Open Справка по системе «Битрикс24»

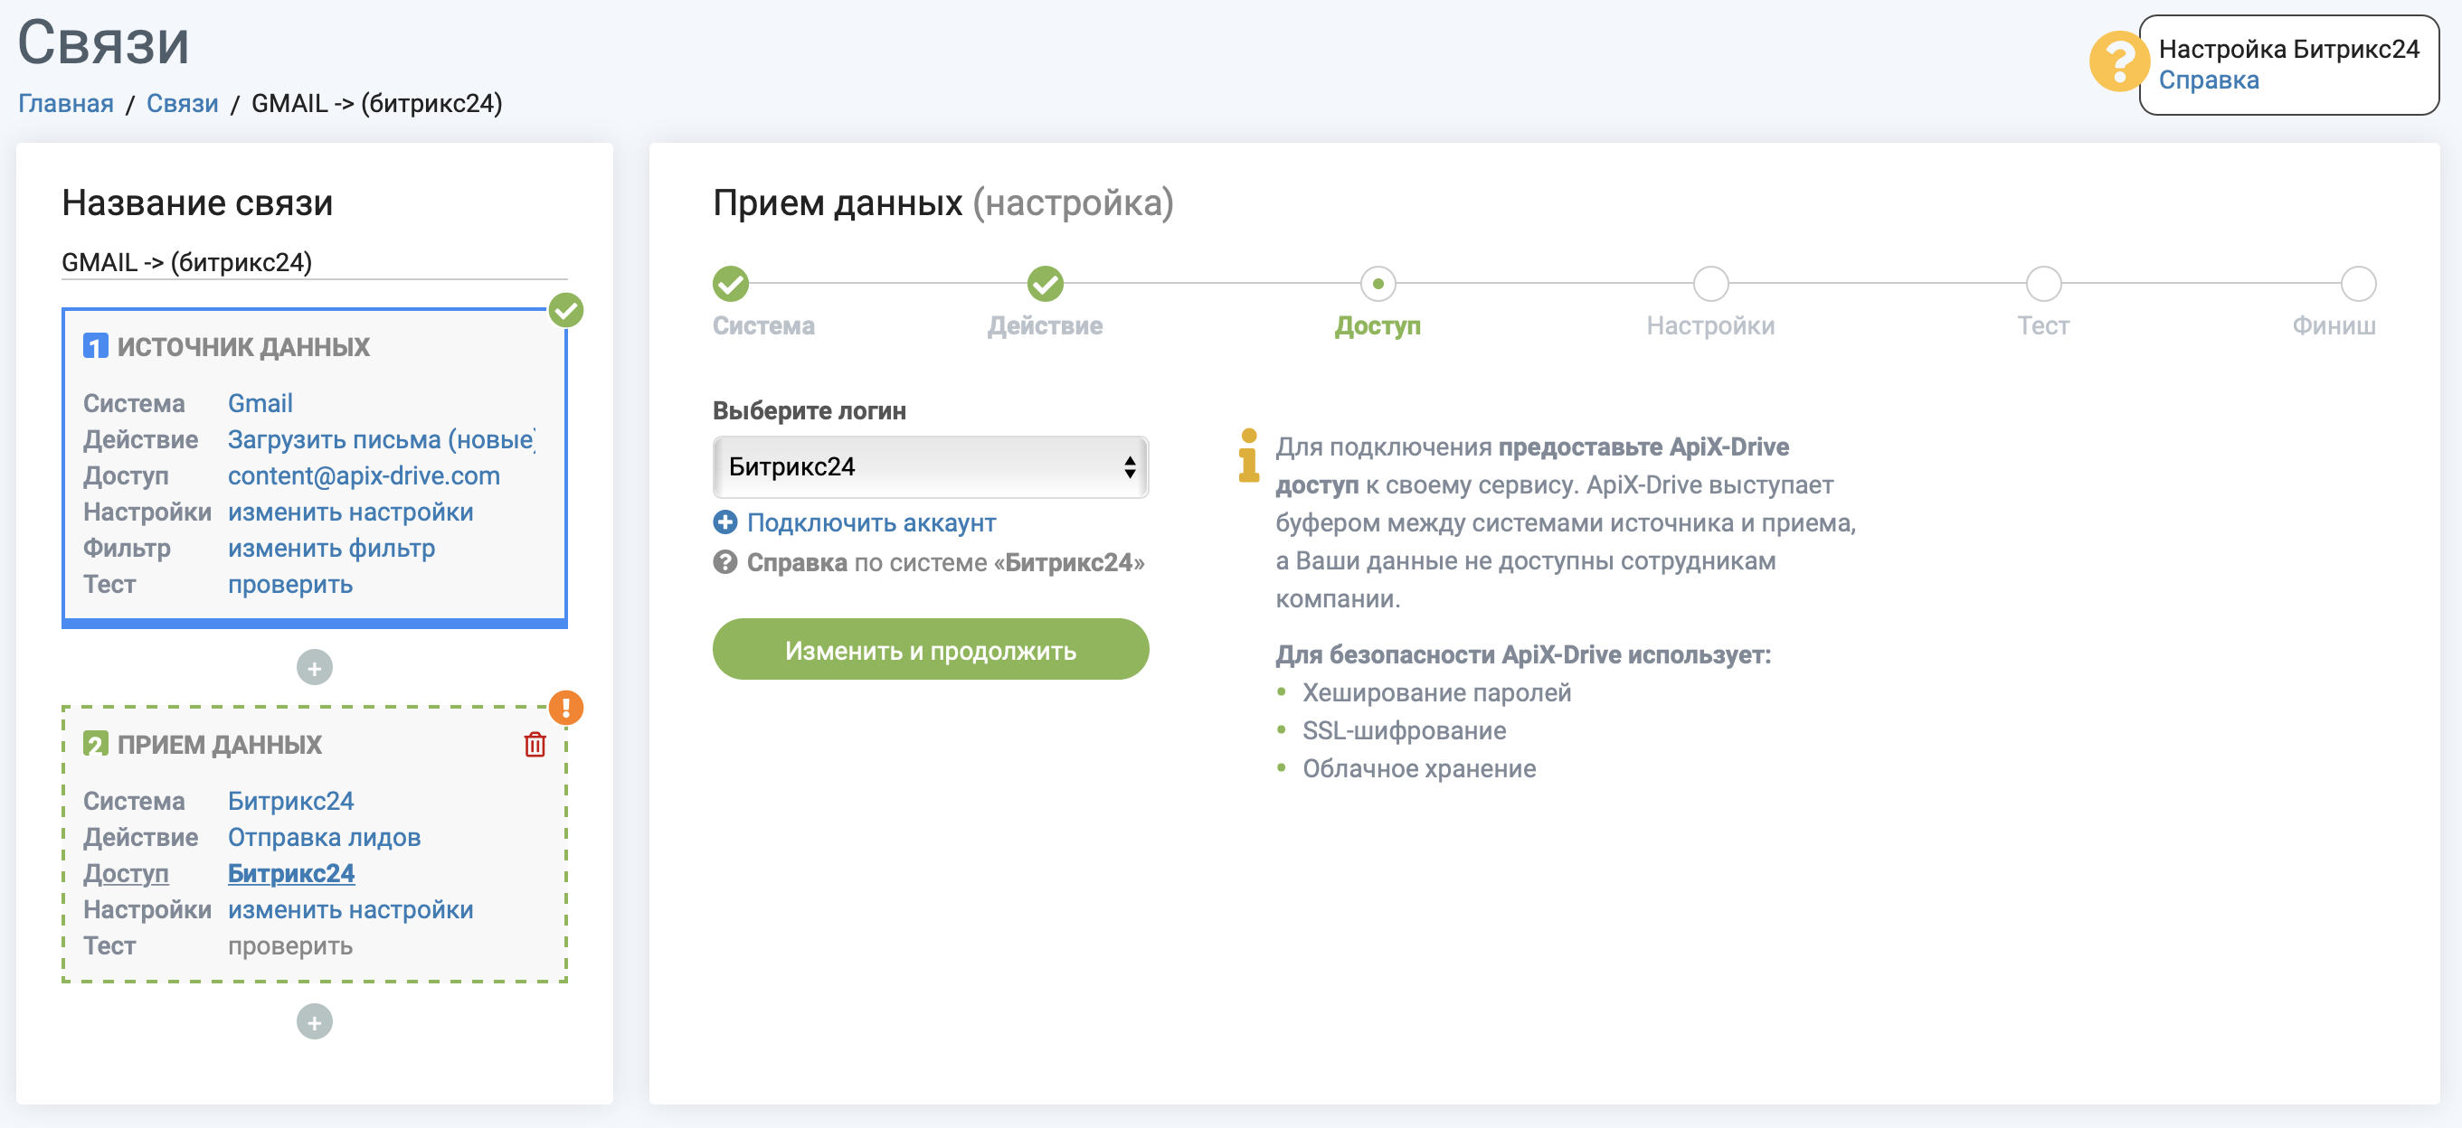coord(944,562)
